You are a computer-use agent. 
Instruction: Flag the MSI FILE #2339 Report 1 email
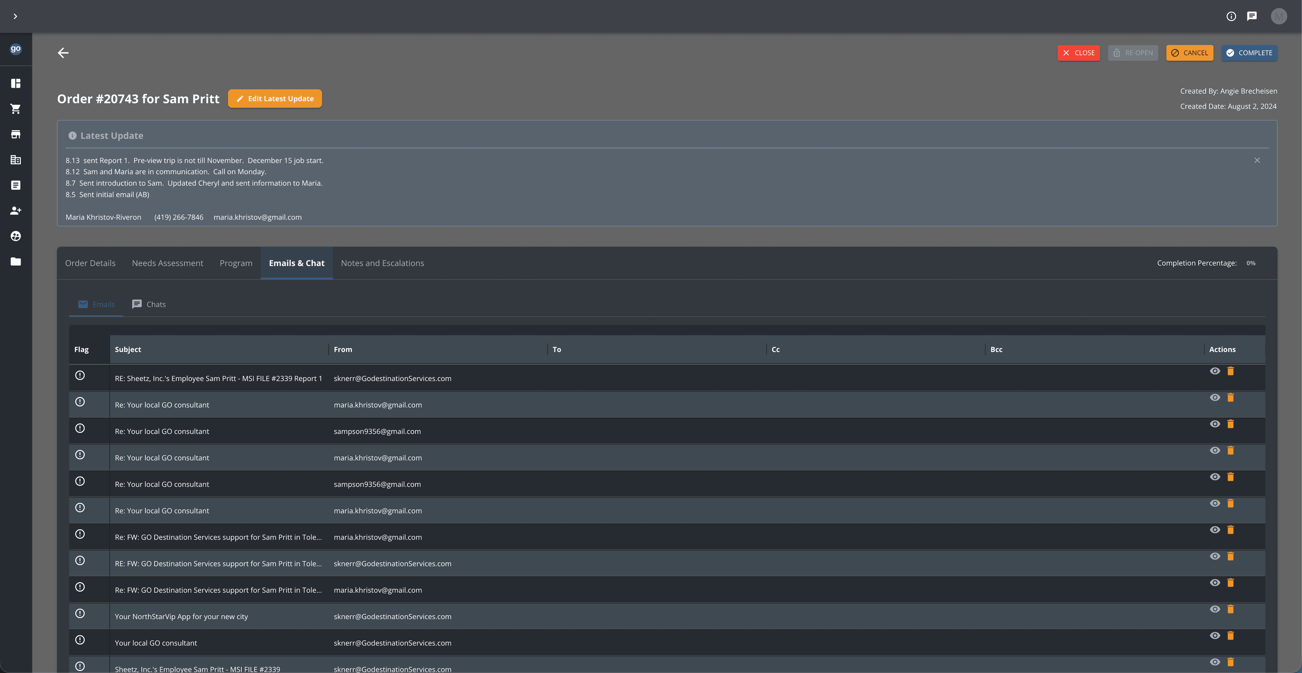(80, 375)
